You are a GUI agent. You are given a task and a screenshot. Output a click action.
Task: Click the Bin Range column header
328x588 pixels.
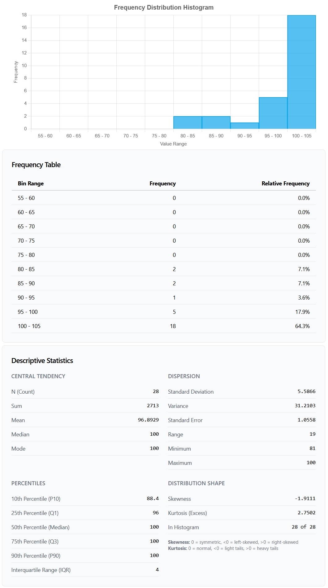click(x=31, y=184)
